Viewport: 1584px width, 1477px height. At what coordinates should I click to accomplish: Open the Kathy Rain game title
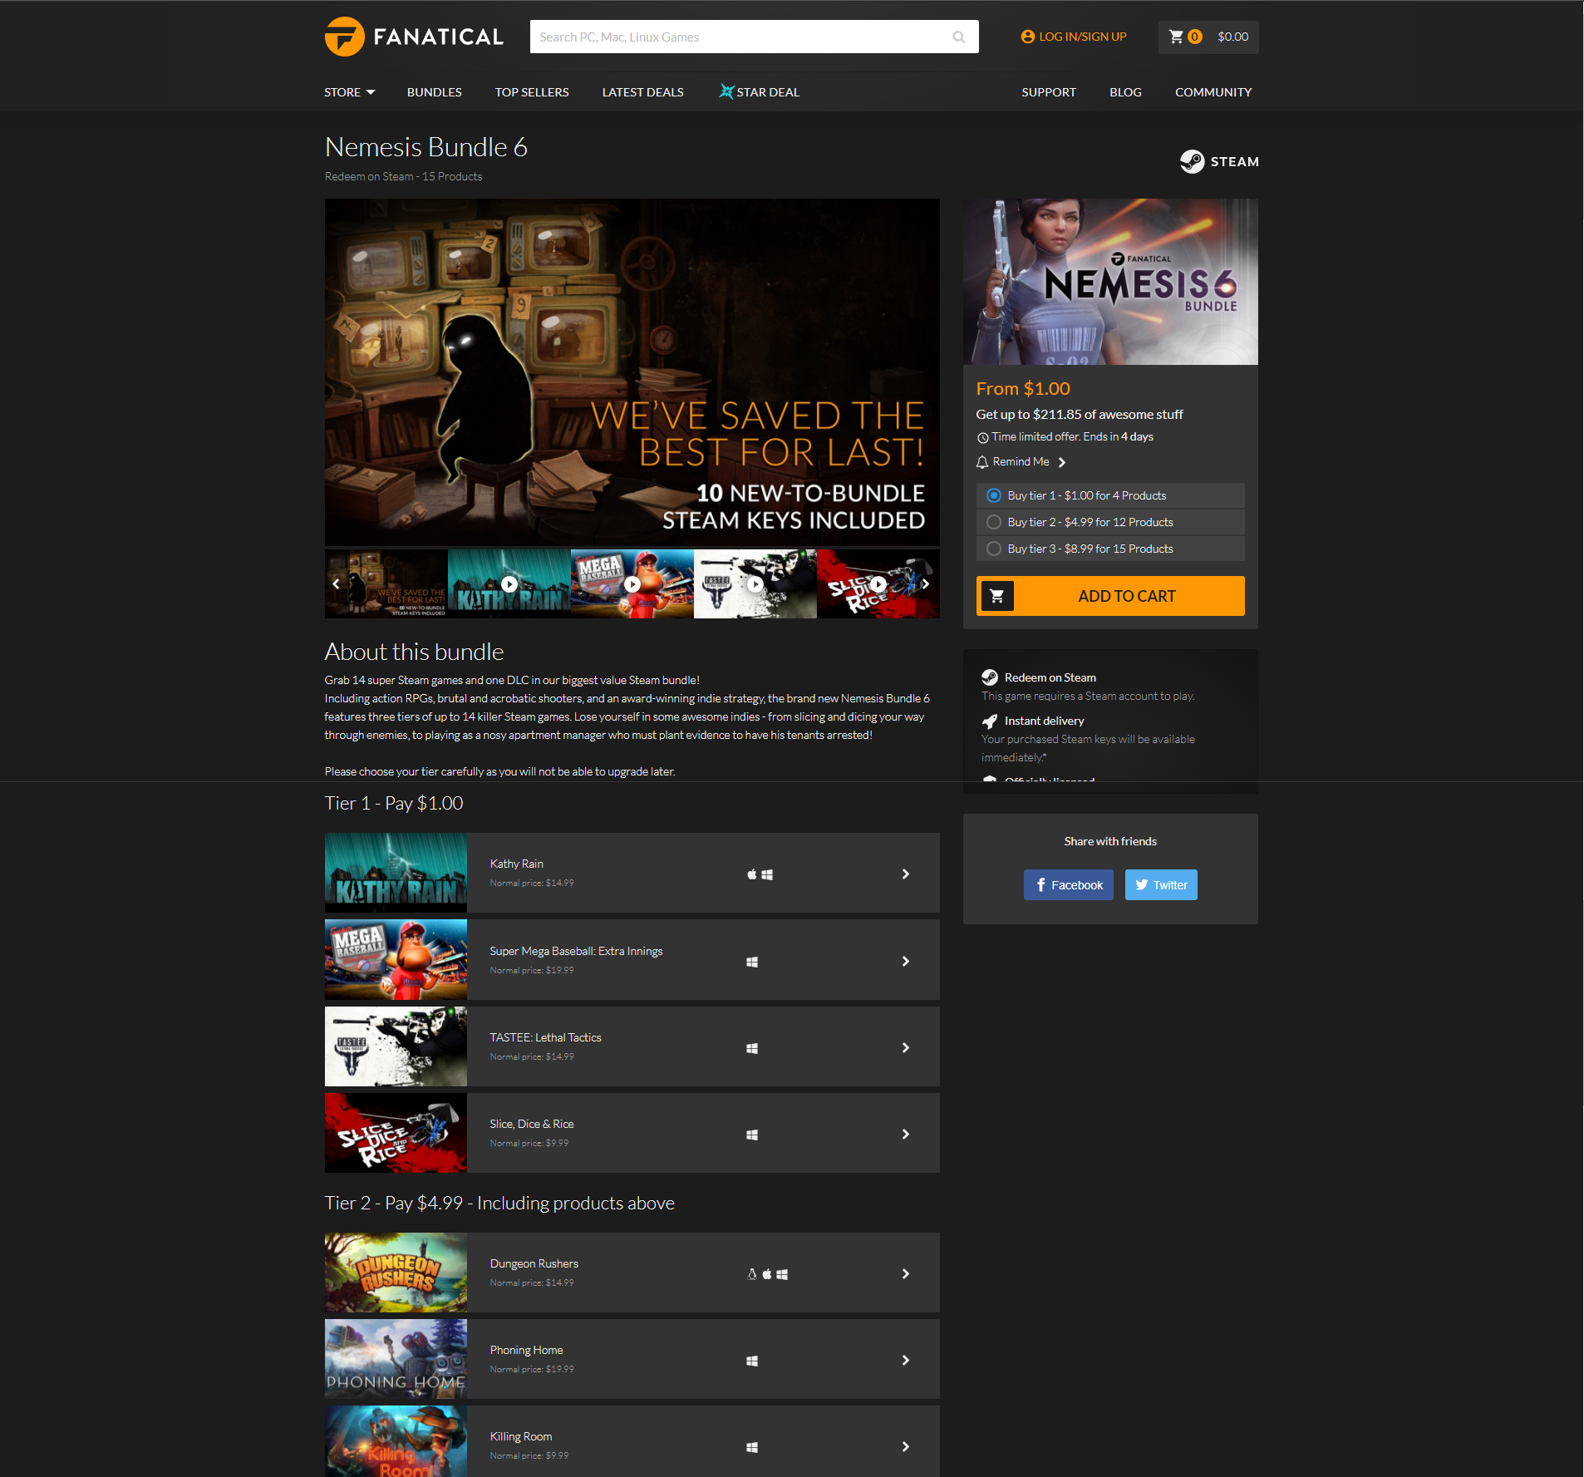(517, 864)
